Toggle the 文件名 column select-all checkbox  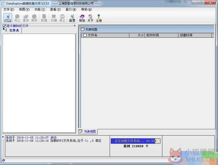point(85,35)
